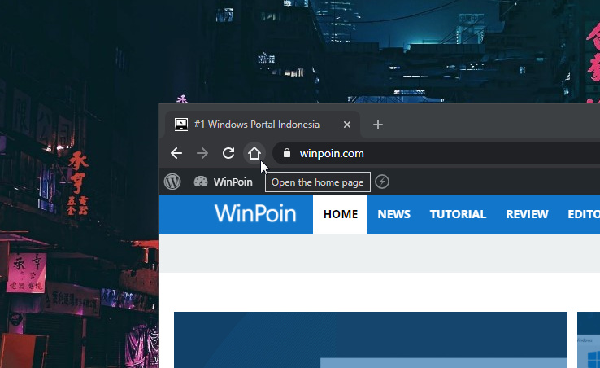
Task: Open the REVIEW menu item
Action: (527, 214)
